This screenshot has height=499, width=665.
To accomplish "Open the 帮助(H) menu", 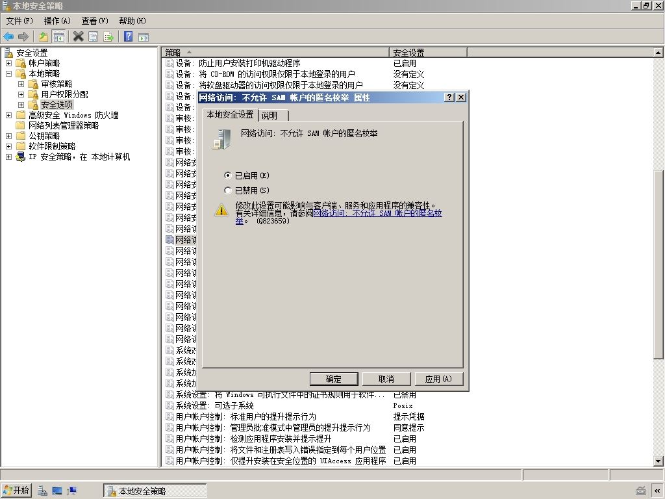I will coord(132,21).
